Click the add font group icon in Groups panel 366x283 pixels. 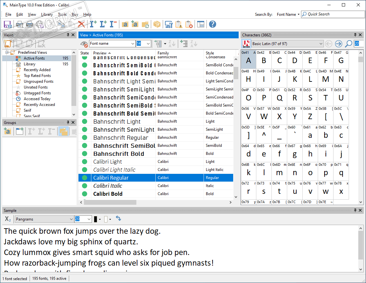tap(7, 131)
